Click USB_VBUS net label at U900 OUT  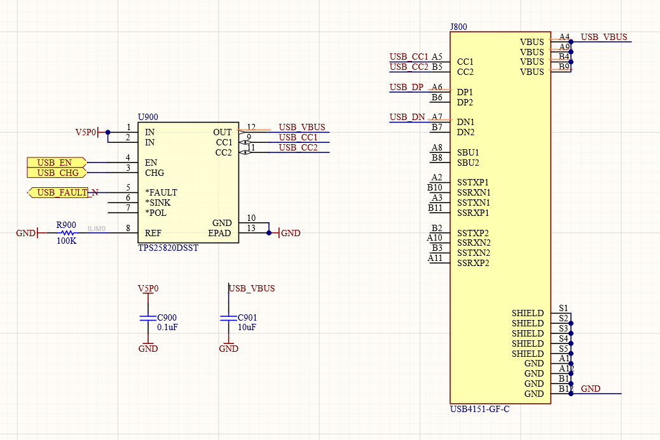[302, 127]
